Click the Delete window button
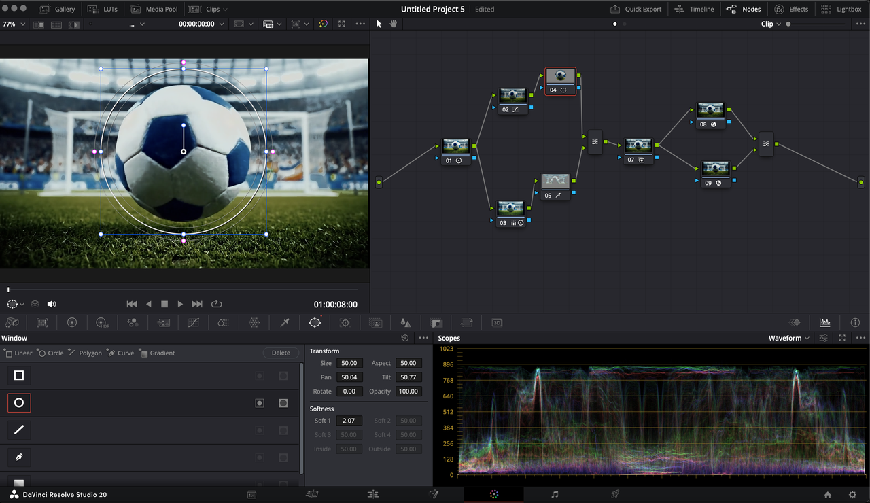This screenshot has height=503, width=870. [x=281, y=353]
